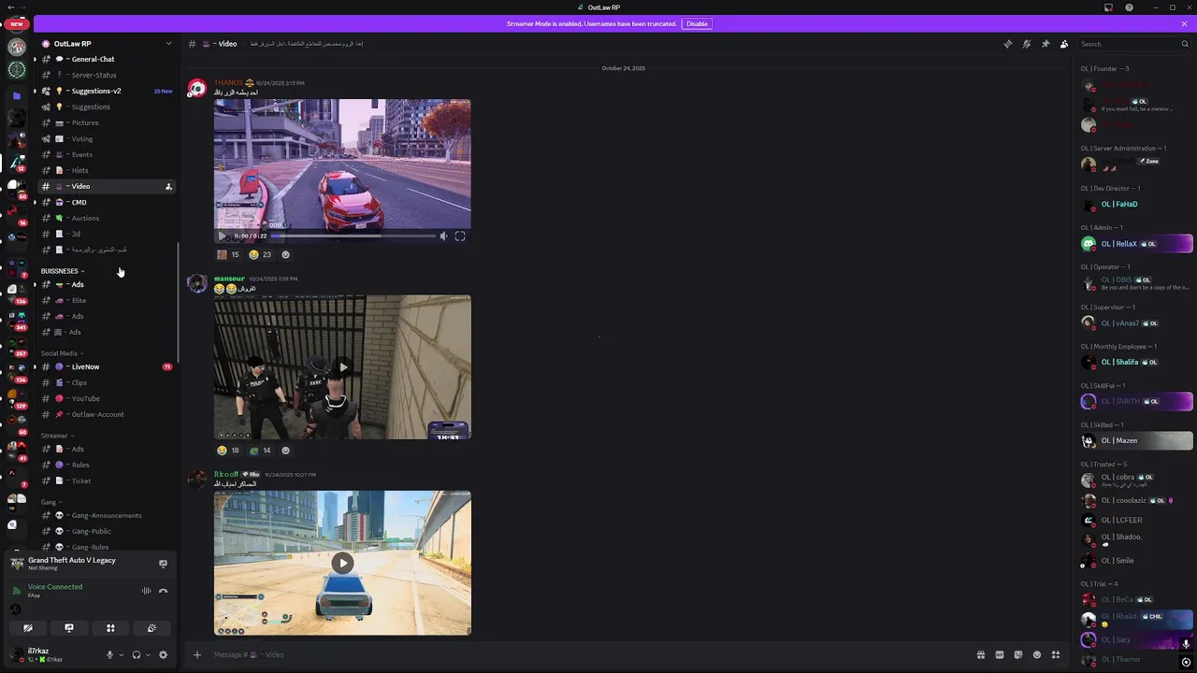The image size is (1197, 673).
Task: Click the search magnifier icon
Action: (1184, 44)
